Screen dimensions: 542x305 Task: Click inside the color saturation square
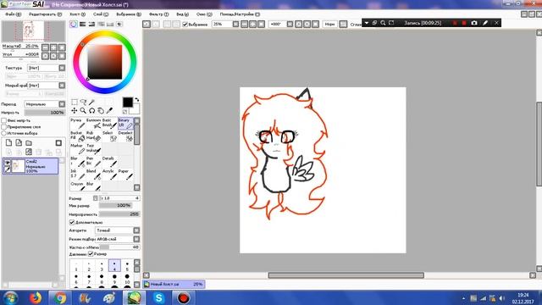(104, 62)
